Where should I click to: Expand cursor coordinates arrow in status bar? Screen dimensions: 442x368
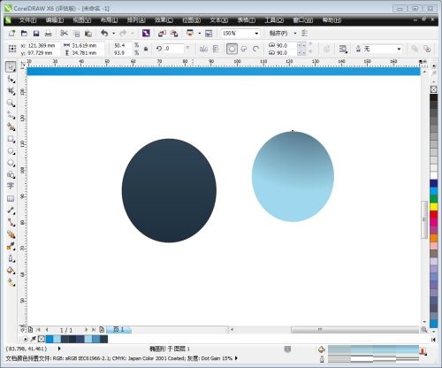[59, 349]
